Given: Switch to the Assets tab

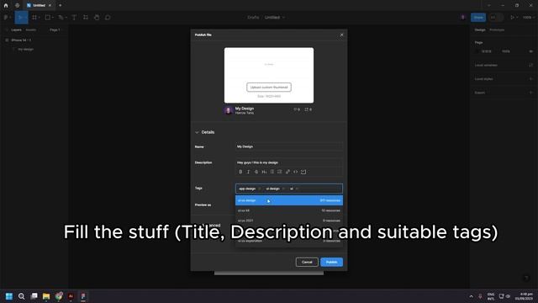Looking at the screenshot, I should coord(30,30).
